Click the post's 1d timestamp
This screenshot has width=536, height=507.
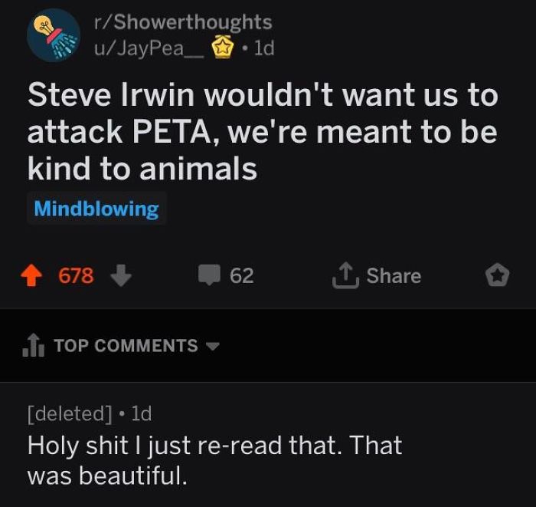263,48
